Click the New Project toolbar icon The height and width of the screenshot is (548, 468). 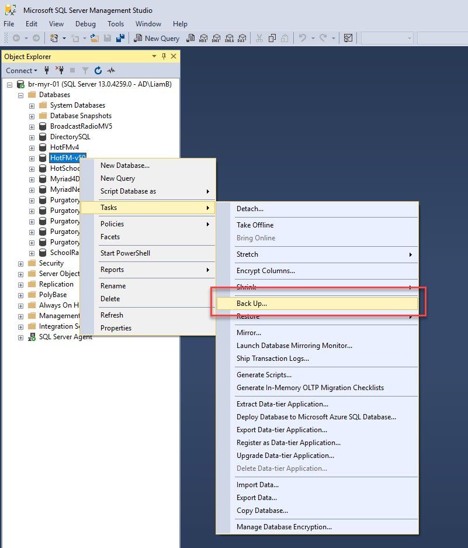(x=54, y=38)
